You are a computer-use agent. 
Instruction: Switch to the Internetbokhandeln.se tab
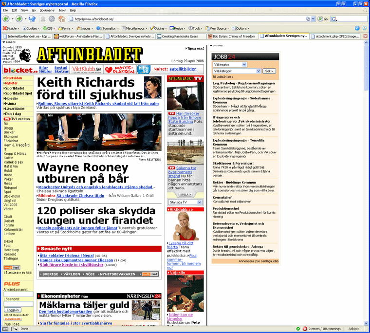27,37
